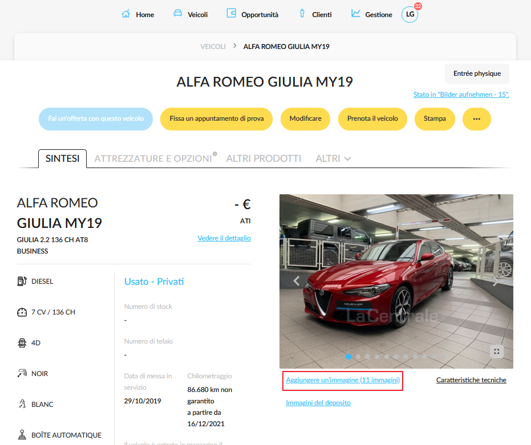Open Caratteristiche tecniche link

tap(471, 380)
